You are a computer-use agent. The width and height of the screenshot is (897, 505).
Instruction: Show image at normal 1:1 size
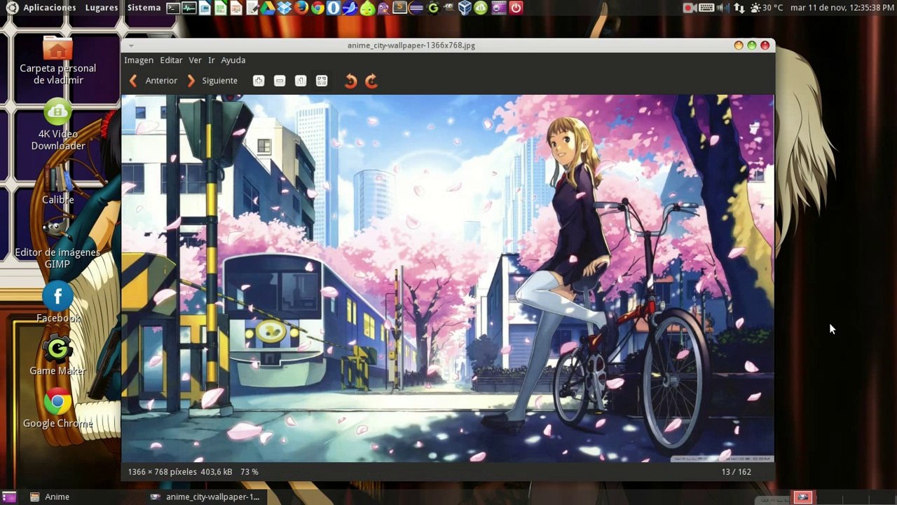[x=301, y=81]
